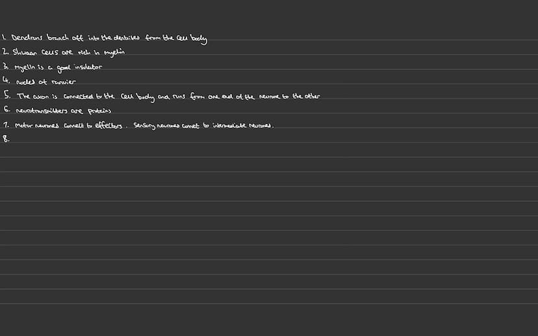
Task: Select the words "cell body" ending line 1
Action: click(x=192, y=39)
